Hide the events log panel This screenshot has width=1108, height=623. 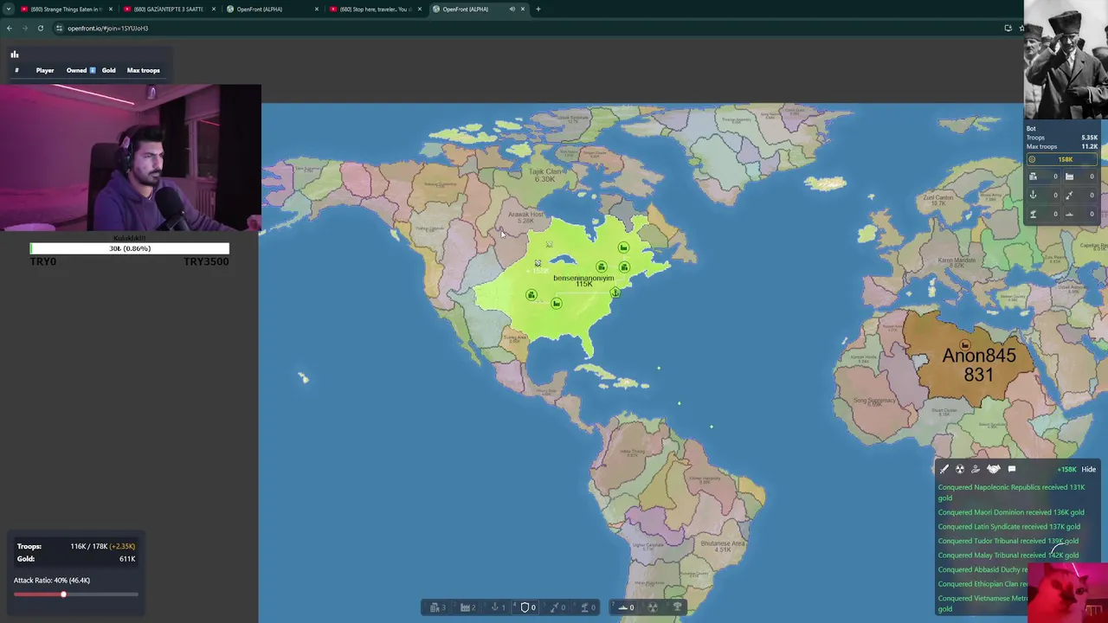pyautogui.click(x=1088, y=469)
